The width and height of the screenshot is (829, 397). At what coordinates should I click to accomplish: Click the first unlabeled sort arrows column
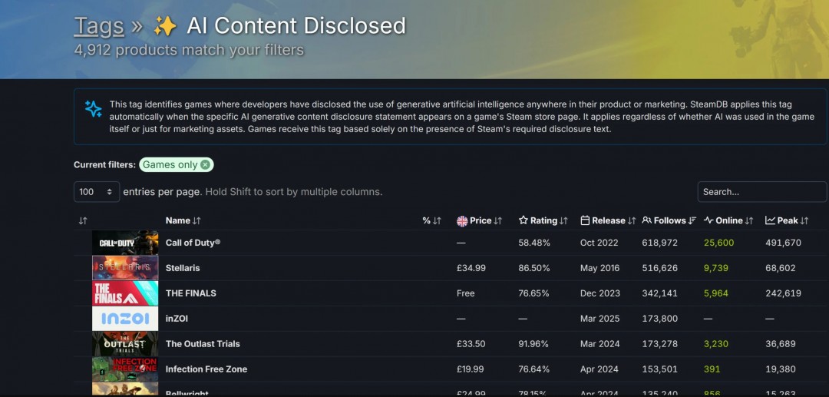tap(83, 221)
